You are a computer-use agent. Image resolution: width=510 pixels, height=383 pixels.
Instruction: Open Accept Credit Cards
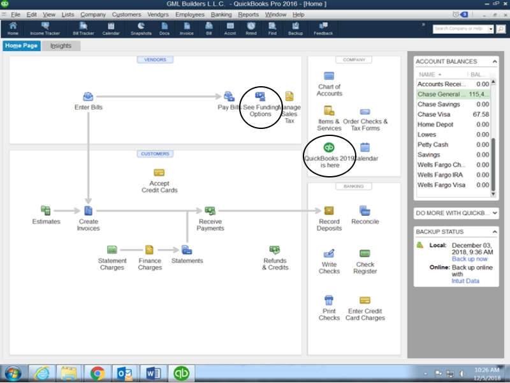[159, 181]
